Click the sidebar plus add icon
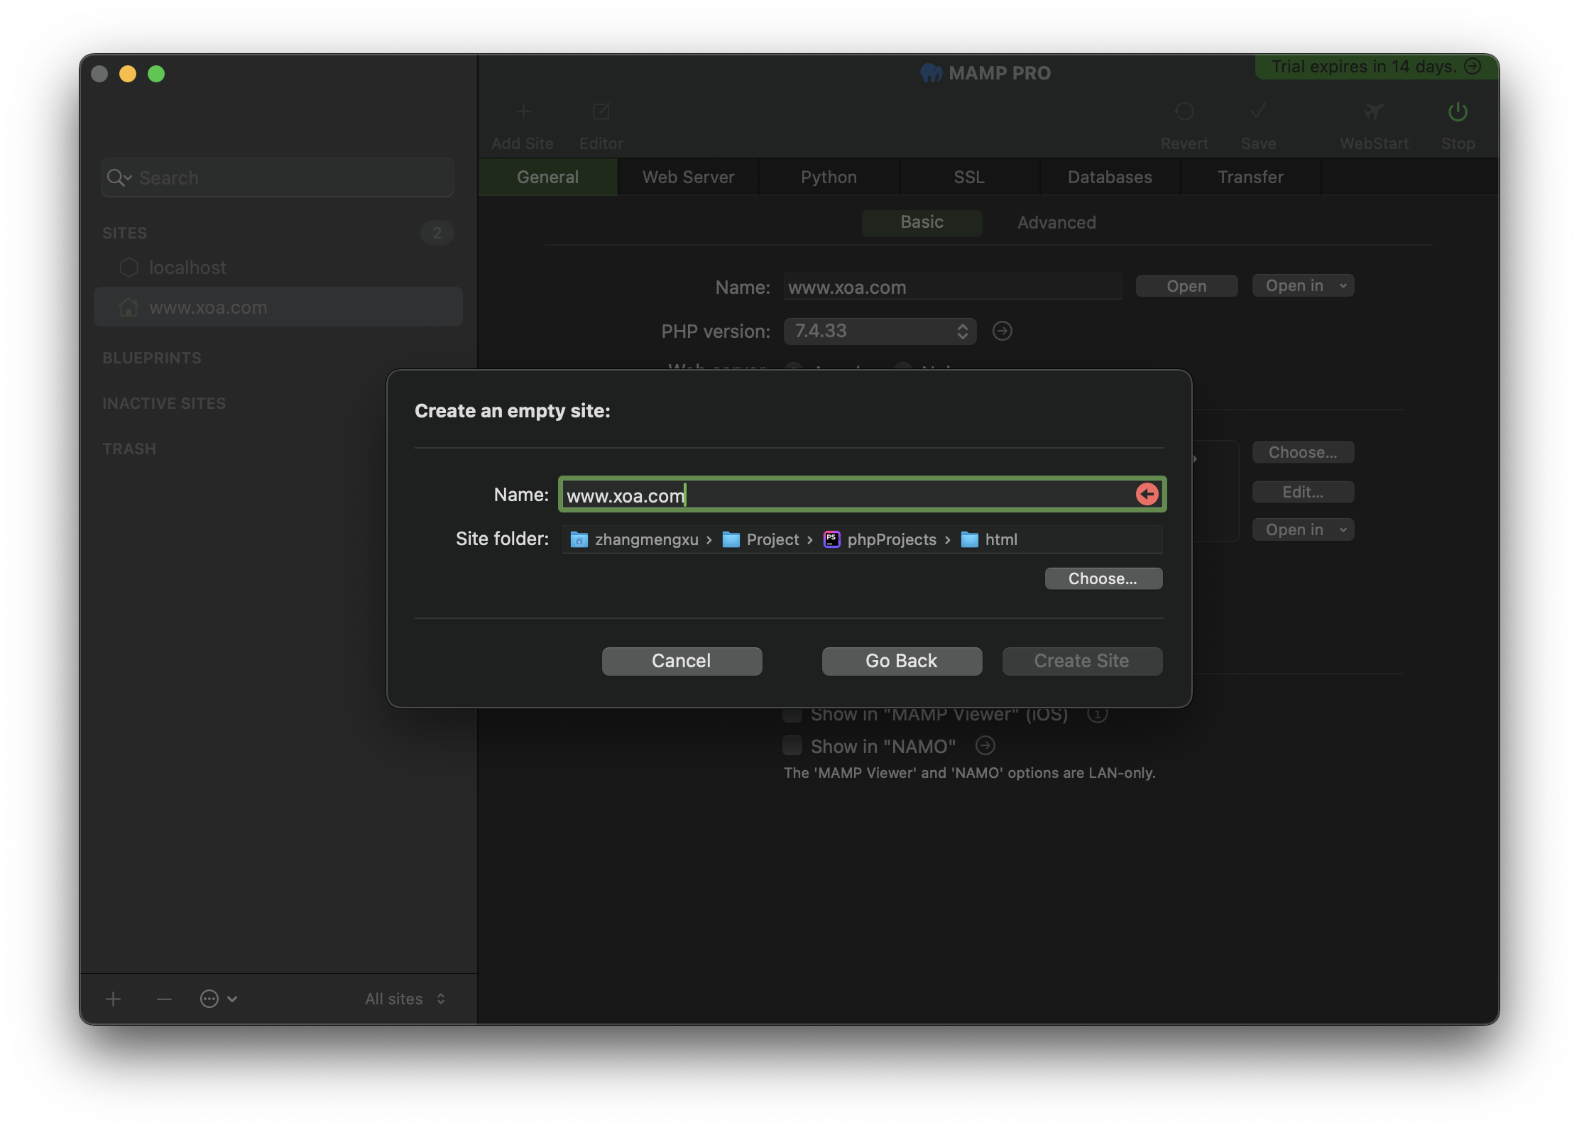 114,999
